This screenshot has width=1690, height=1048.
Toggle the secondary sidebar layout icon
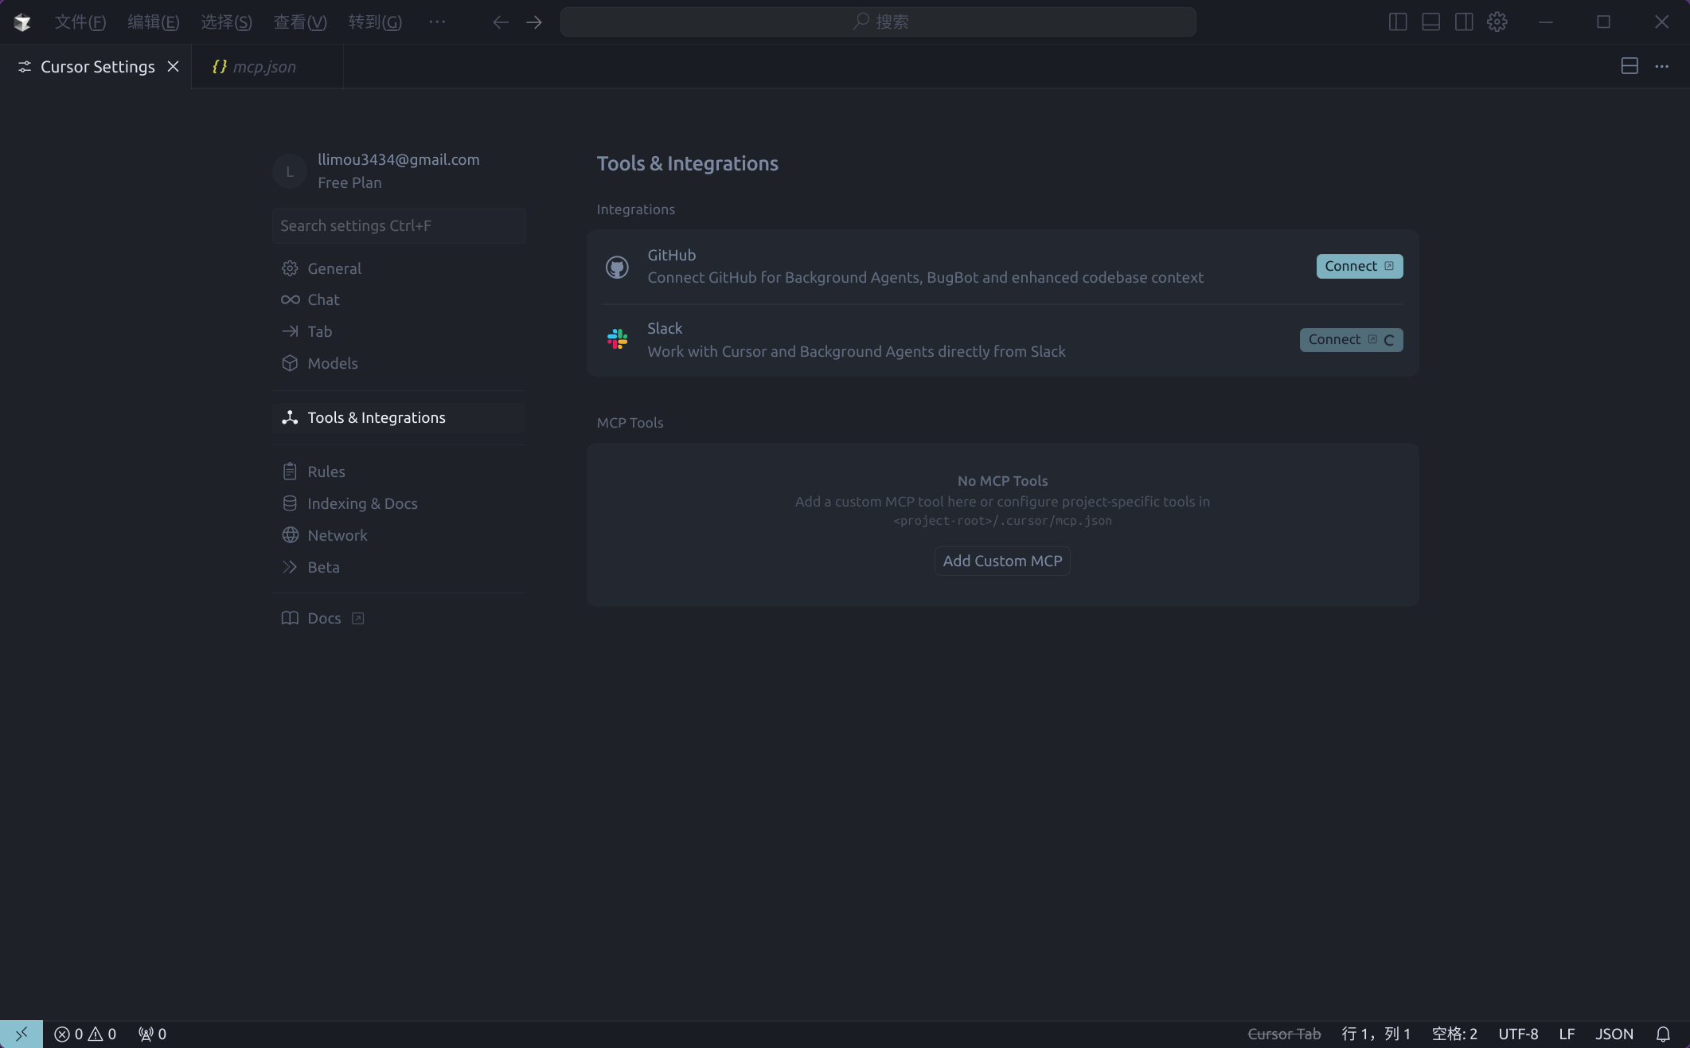coord(1463,22)
